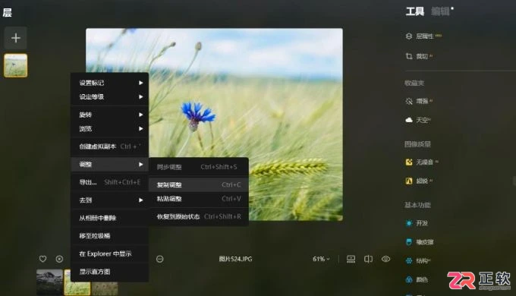Select 粘贴调整 in the submenu
The width and height of the screenshot is (516, 296).
point(199,199)
